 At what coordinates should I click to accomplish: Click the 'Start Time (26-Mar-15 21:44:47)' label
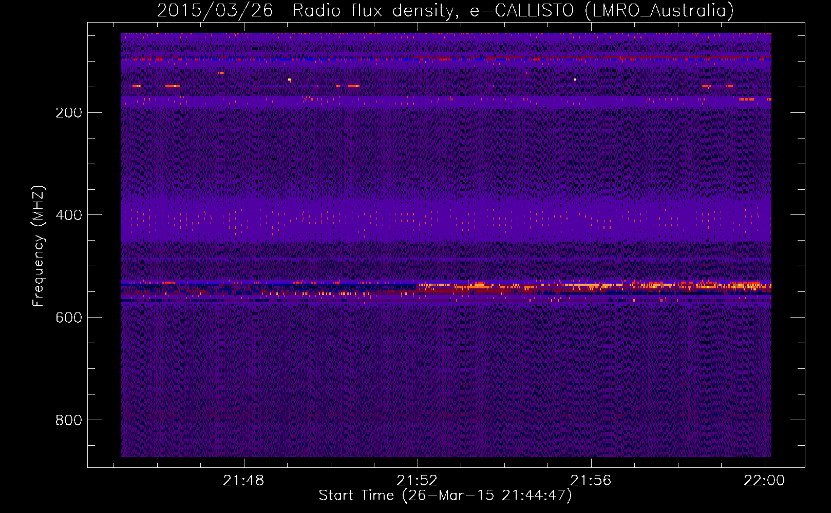(x=445, y=496)
